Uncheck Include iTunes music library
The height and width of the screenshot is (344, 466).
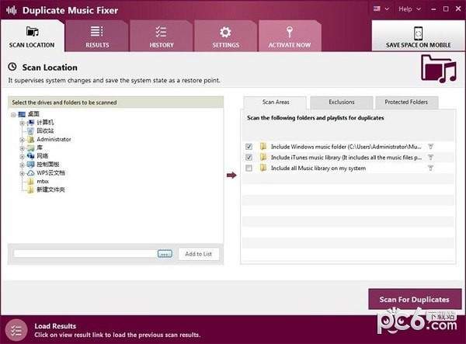click(x=249, y=157)
